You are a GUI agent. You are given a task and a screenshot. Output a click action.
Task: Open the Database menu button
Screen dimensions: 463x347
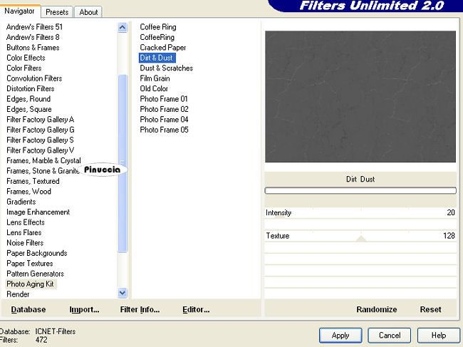tap(28, 309)
